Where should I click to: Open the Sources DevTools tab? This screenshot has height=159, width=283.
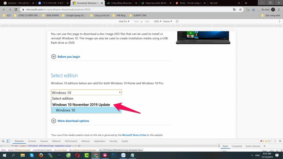(x=44, y=141)
